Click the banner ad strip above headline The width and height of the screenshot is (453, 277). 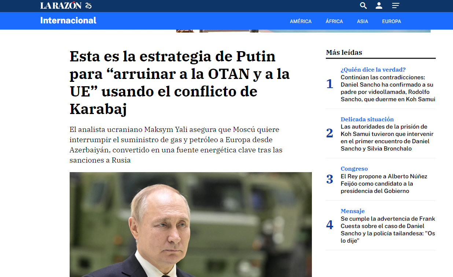click(303, 31)
